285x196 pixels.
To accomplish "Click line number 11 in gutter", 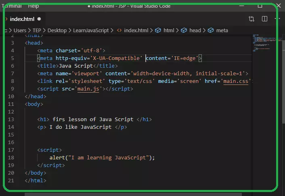I will (11, 104).
